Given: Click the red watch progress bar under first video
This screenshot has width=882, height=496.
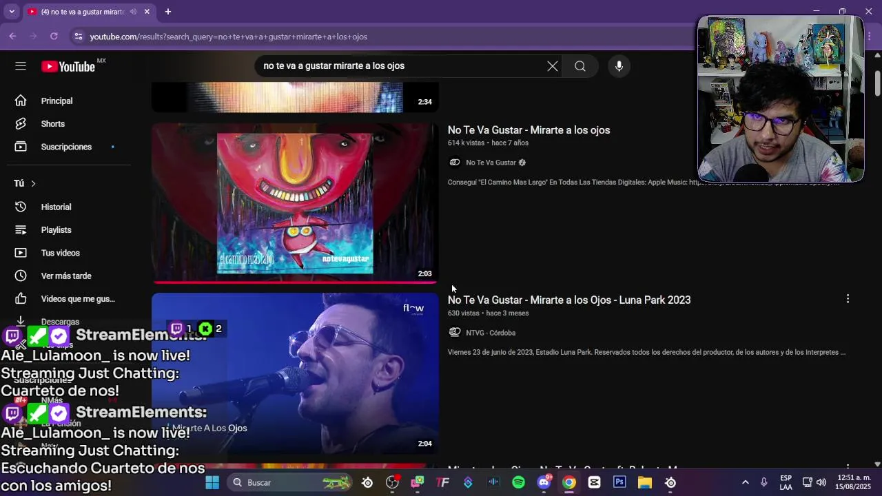Looking at the screenshot, I should (295, 281).
